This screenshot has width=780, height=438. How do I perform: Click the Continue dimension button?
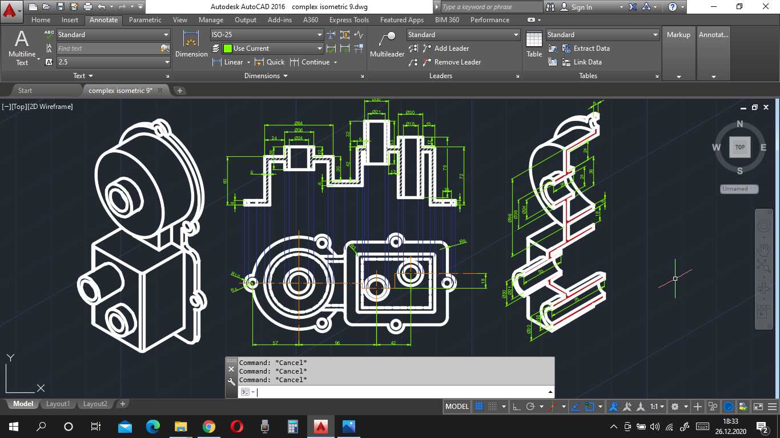(x=309, y=62)
